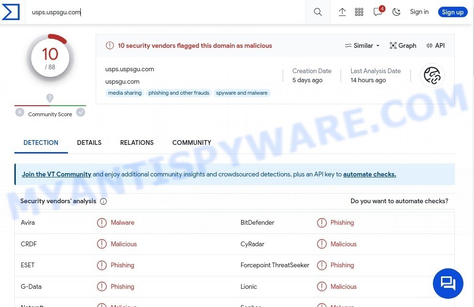Screen dimensions: 474x307
Task: Click the Creation Date 5 days ago value
Action: pyautogui.click(x=308, y=80)
